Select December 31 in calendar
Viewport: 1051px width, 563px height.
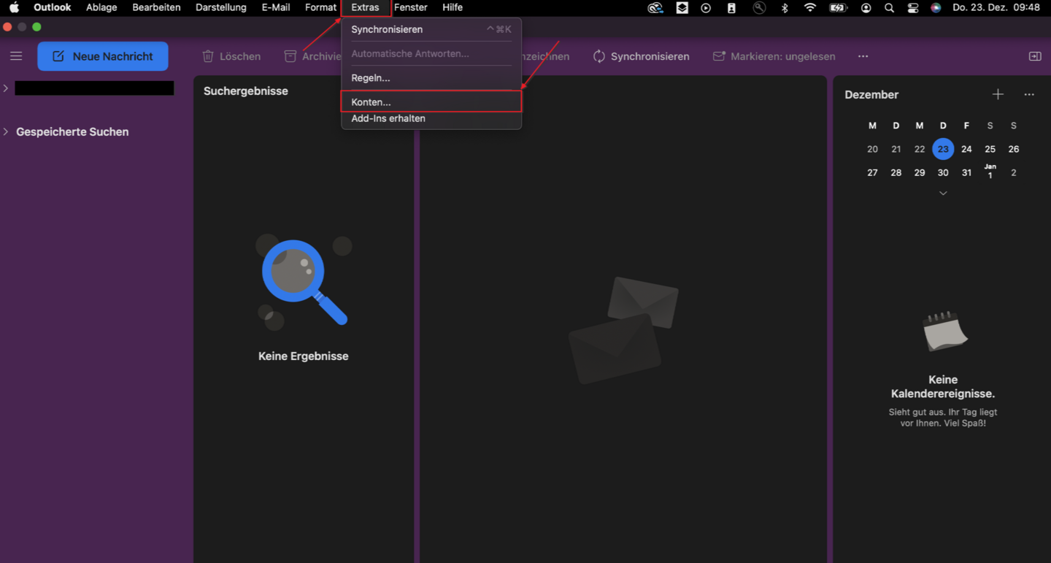point(966,172)
